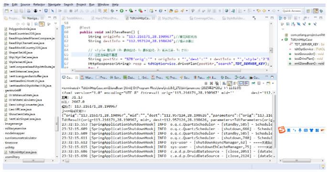Screen dimensions: 327x172
Task: Toggle Hide Fields icon in Outline toolbar
Action: point(299,24)
